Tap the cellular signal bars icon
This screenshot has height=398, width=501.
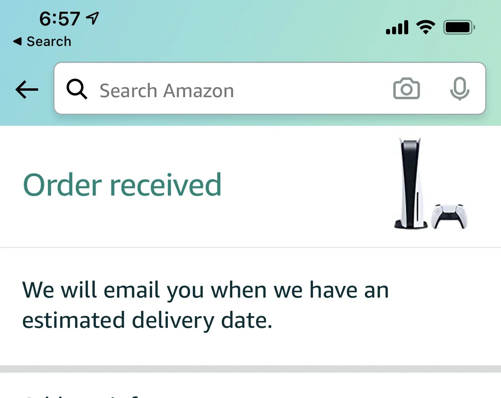[x=397, y=27]
